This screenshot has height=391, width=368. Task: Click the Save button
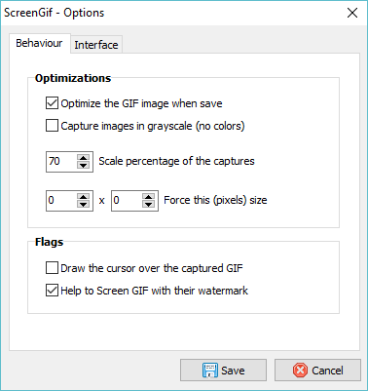point(223,370)
